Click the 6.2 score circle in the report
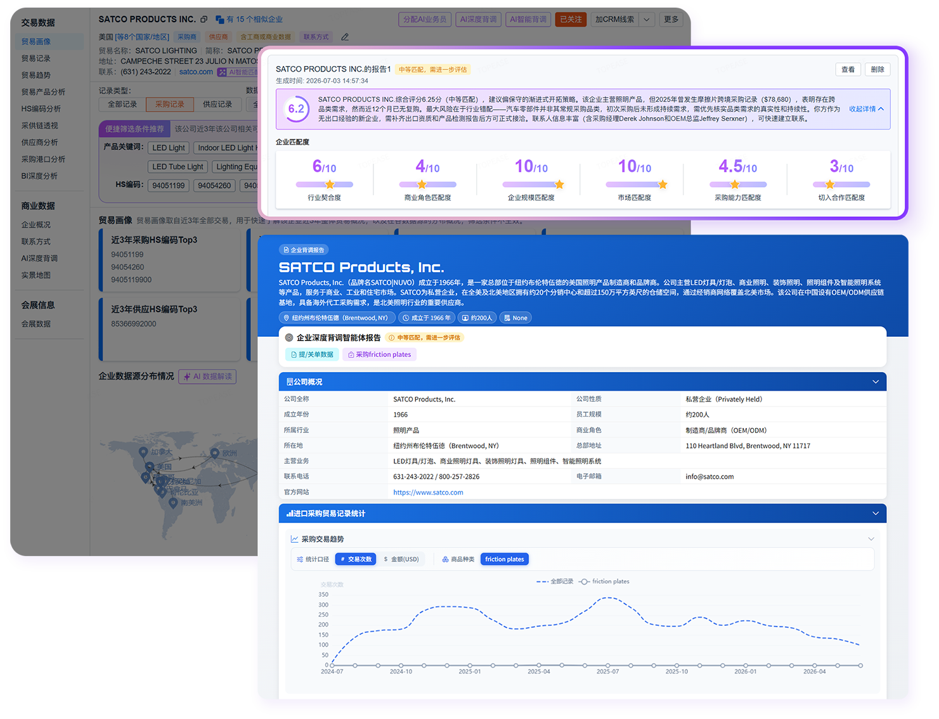The width and height of the screenshot is (939, 719). pyautogui.click(x=296, y=109)
